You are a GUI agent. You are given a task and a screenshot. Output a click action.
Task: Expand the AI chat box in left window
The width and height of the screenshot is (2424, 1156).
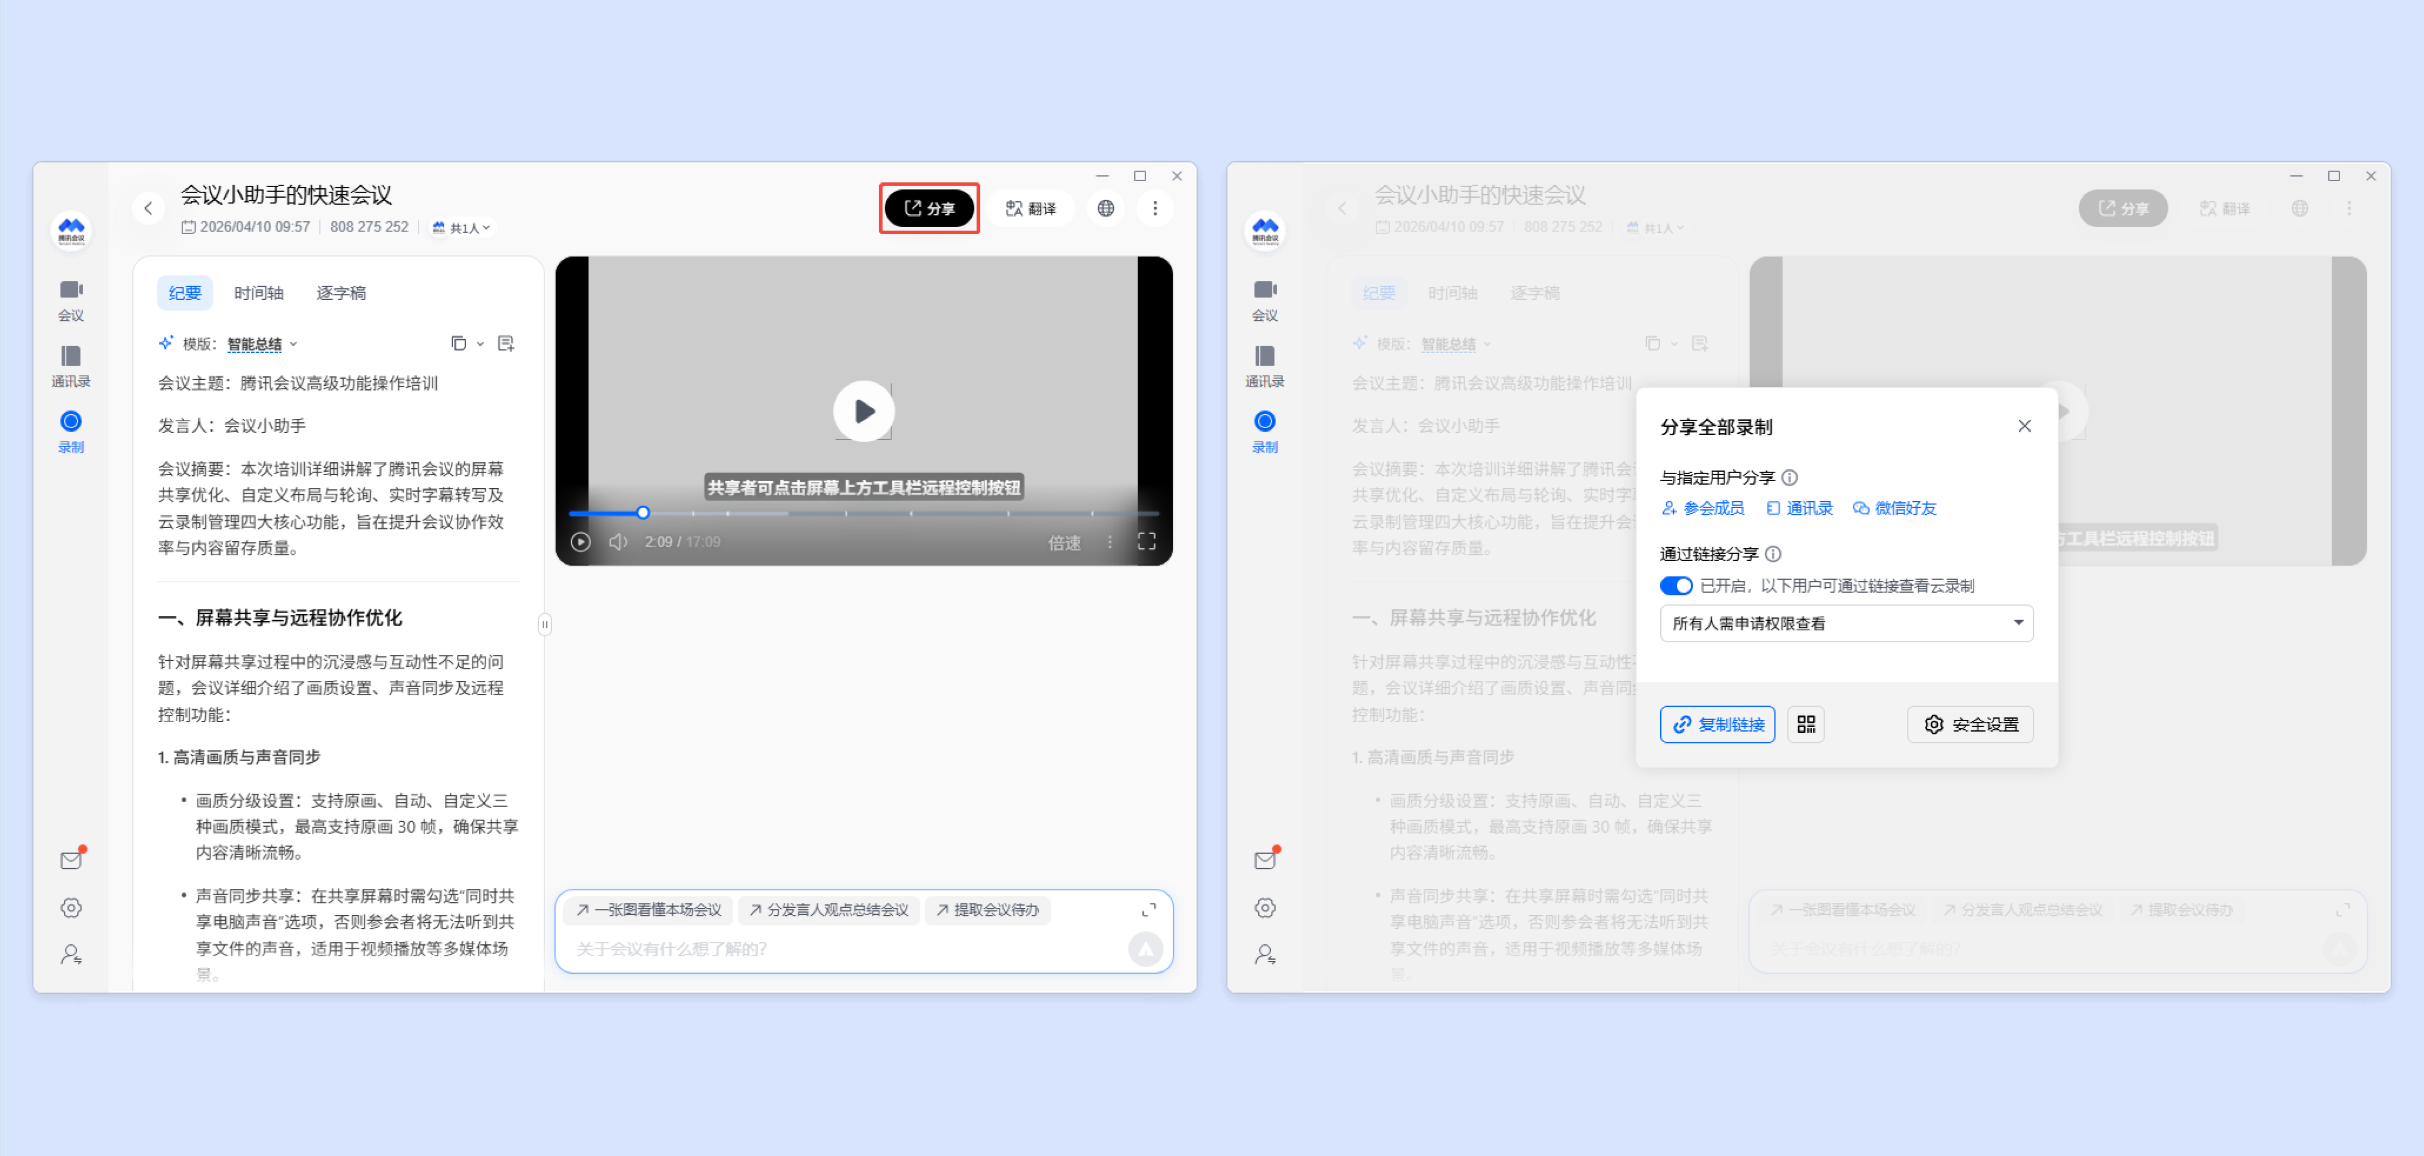coord(1148,909)
